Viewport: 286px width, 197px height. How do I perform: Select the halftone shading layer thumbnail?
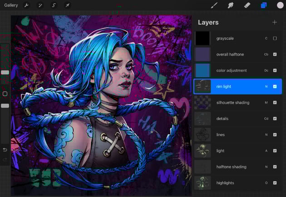pyautogui.click(x=202, y=167)
